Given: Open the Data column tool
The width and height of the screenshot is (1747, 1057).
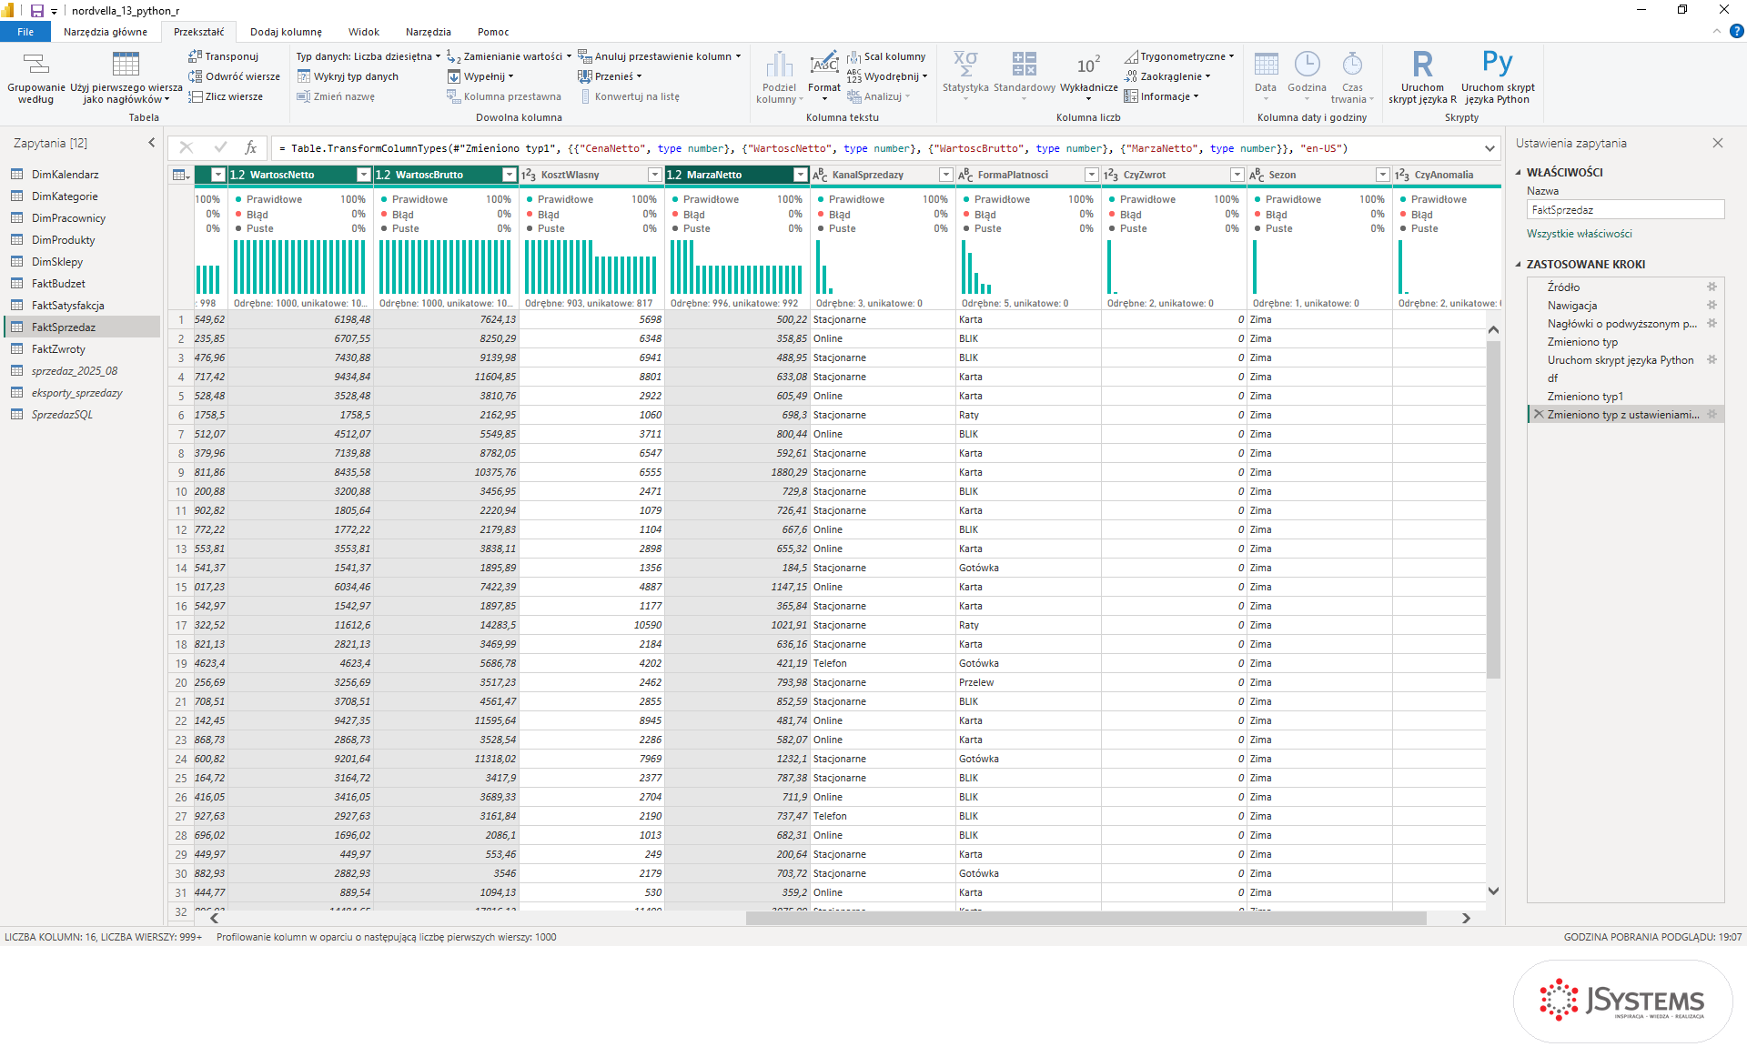Looking at the screenshot, I should coord(1266,77).
